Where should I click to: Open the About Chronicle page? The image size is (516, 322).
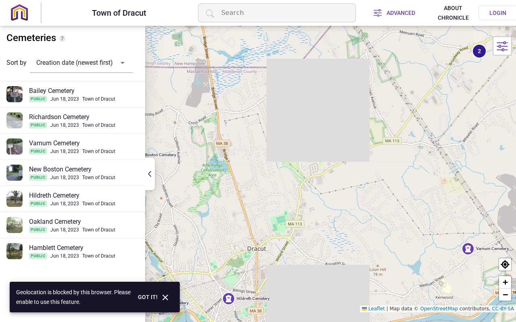tap(453, 13)
